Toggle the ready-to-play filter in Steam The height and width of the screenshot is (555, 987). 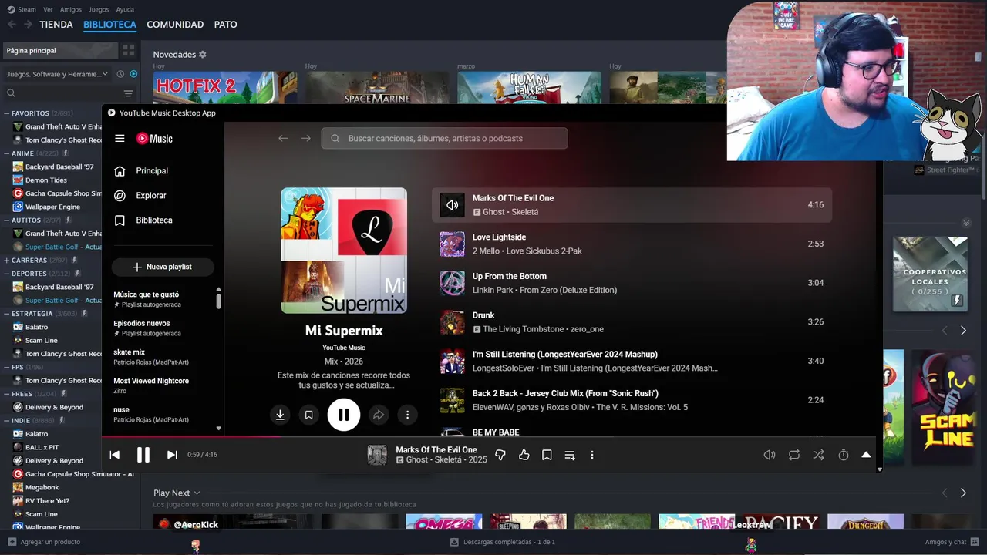click(133, 74)
